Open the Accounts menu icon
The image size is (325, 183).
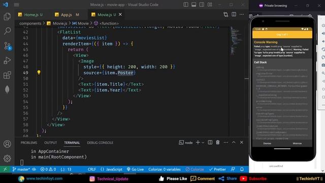[7, 144]
